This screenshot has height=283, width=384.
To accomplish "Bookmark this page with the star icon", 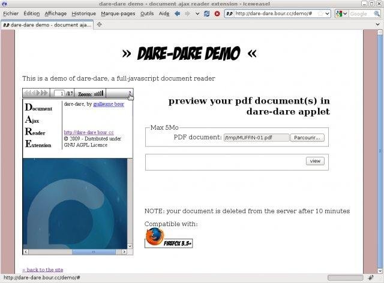I will 320,14.
